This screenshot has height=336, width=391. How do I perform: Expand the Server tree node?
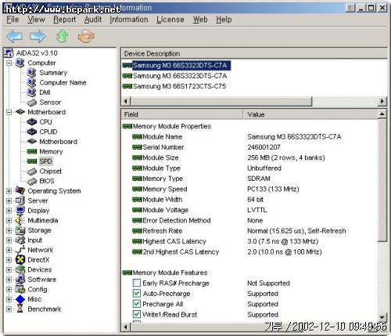click(9, 201)
